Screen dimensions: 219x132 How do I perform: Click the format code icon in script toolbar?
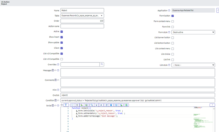(x=77, y=105)
